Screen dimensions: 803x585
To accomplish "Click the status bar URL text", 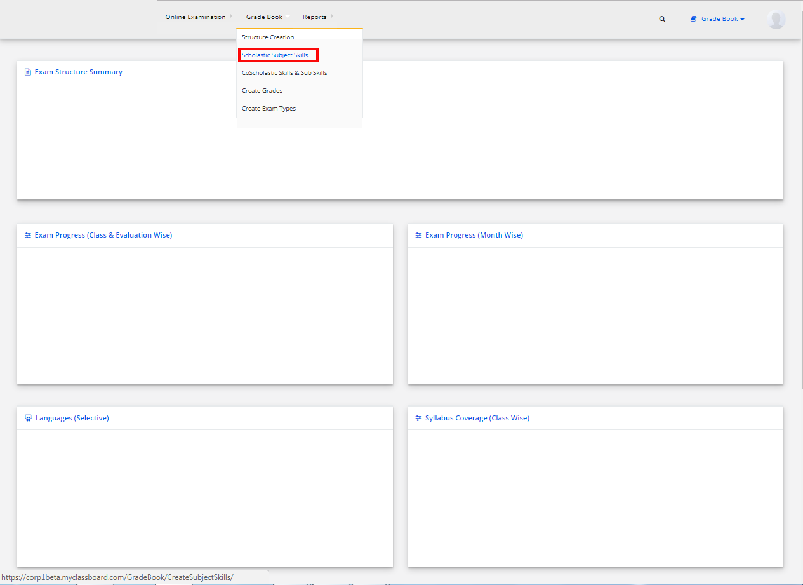I will coord(118,577).
